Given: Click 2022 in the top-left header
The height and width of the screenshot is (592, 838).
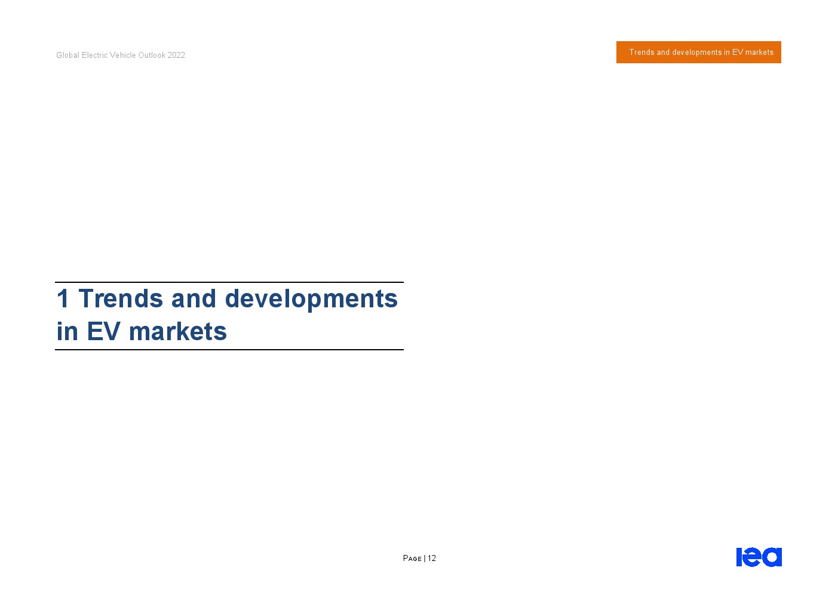Looking at the screenshot, I should click(x=176, y=55).
